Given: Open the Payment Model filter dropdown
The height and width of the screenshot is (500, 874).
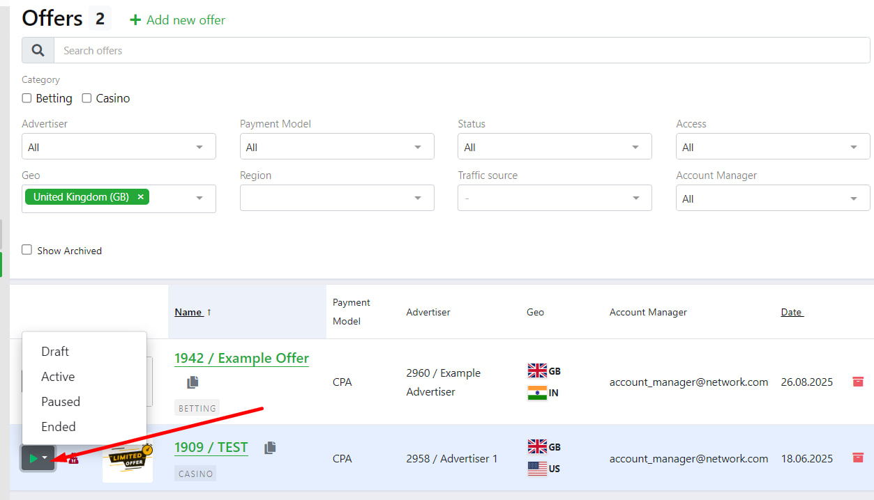Looking at the screenshot, I should pos(336,147).
